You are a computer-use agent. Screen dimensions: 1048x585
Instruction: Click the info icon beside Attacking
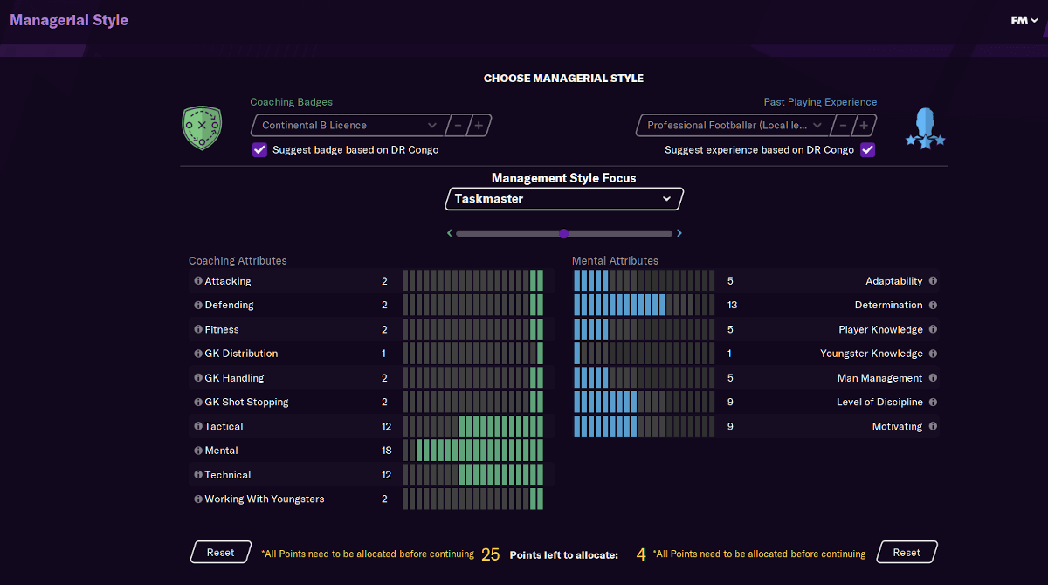click(x=198, y=281)
